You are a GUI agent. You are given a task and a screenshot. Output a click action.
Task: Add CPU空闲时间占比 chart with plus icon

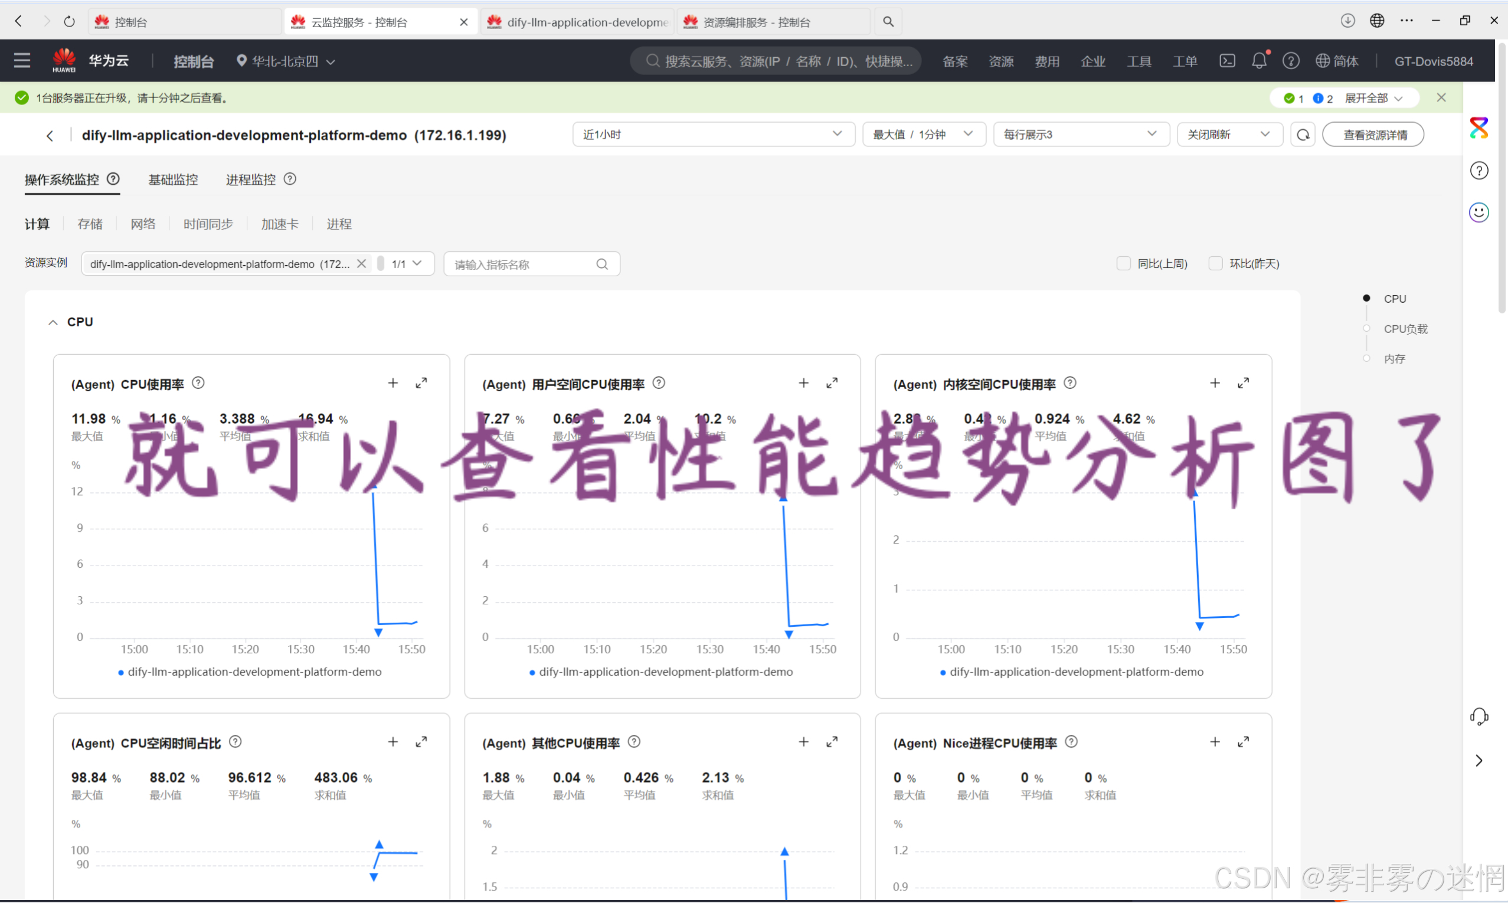coord(393,742)
